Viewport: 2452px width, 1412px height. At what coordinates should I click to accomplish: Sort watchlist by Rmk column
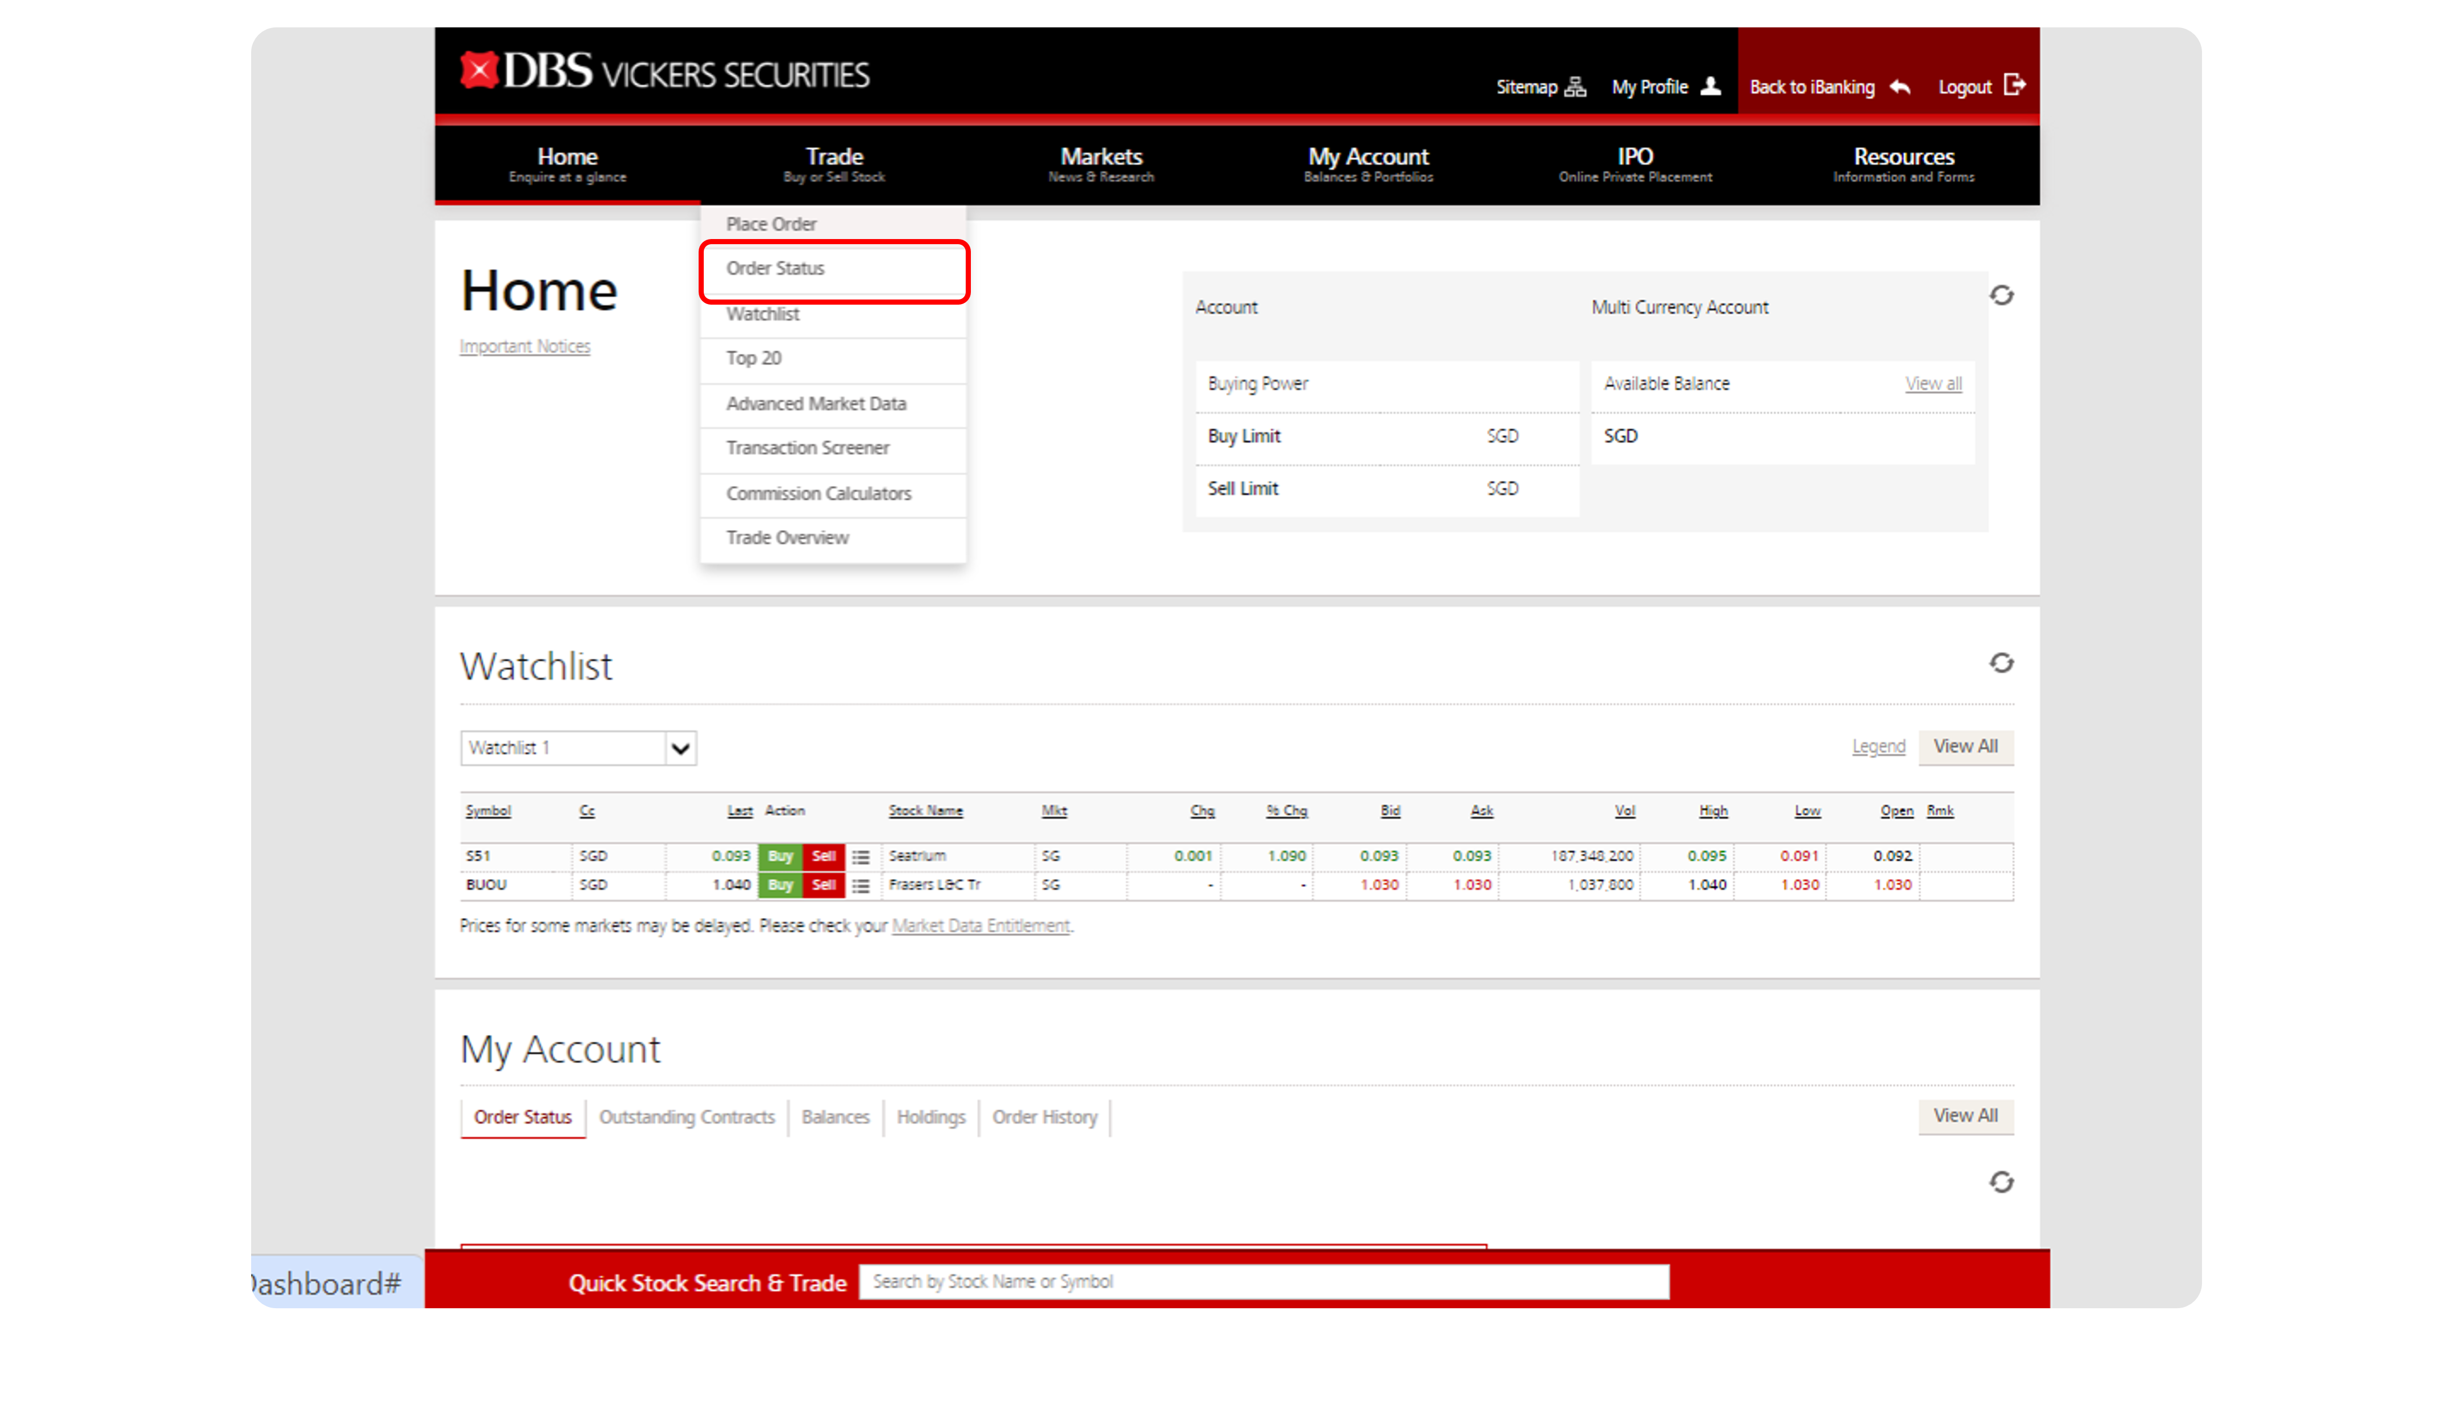tap(1940, 811)
